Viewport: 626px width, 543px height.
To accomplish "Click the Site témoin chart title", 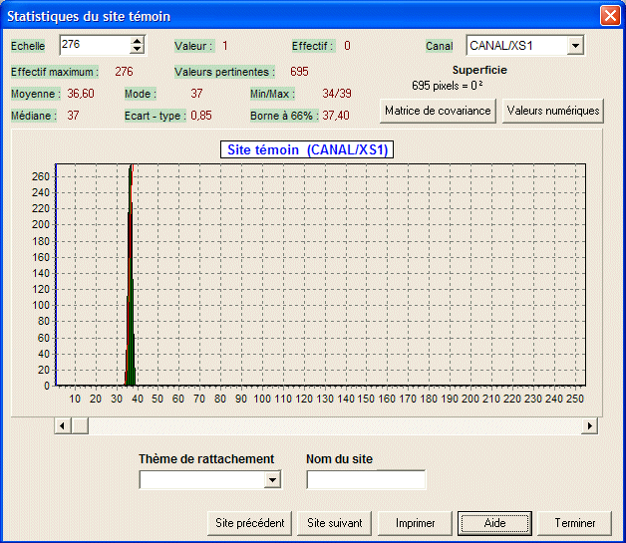I will coord(306,150).
